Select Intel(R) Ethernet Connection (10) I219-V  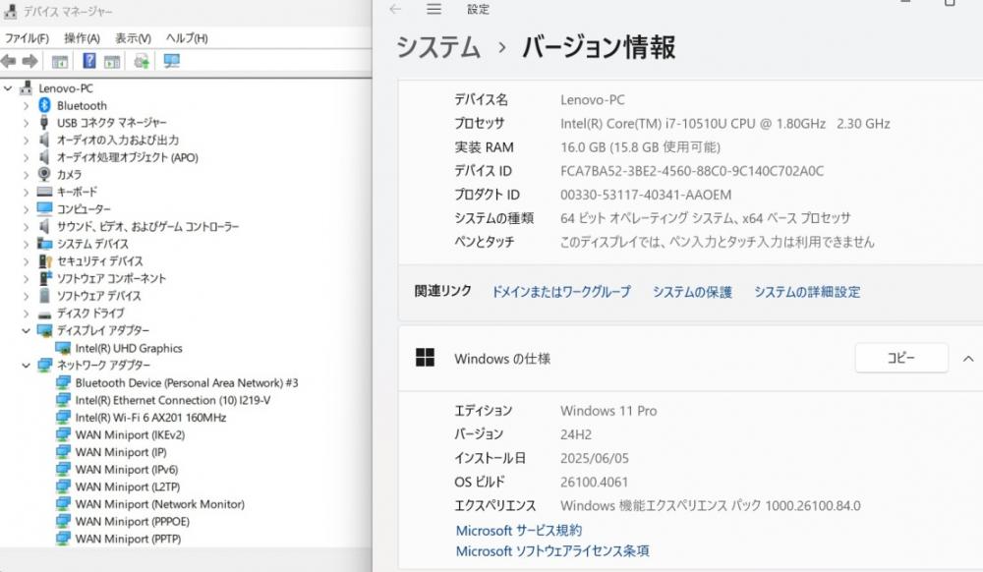coord(173,400)
